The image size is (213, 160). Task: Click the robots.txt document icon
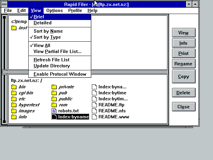[54, 111]
